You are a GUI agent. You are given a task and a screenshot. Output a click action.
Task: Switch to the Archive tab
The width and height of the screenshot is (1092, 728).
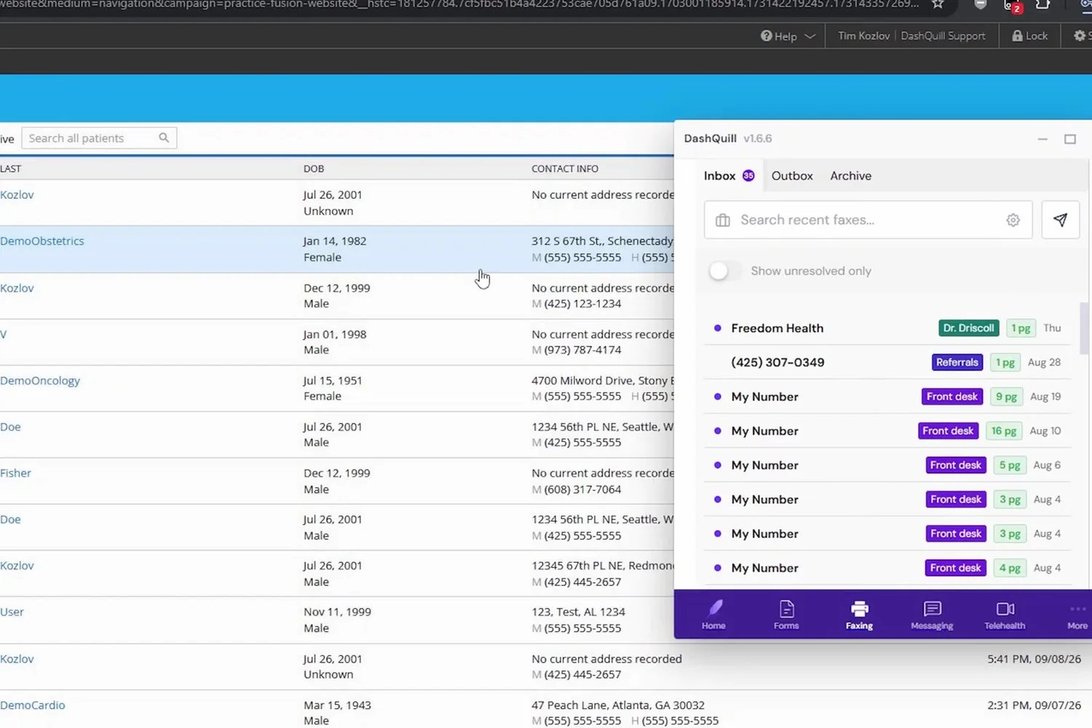850,175
